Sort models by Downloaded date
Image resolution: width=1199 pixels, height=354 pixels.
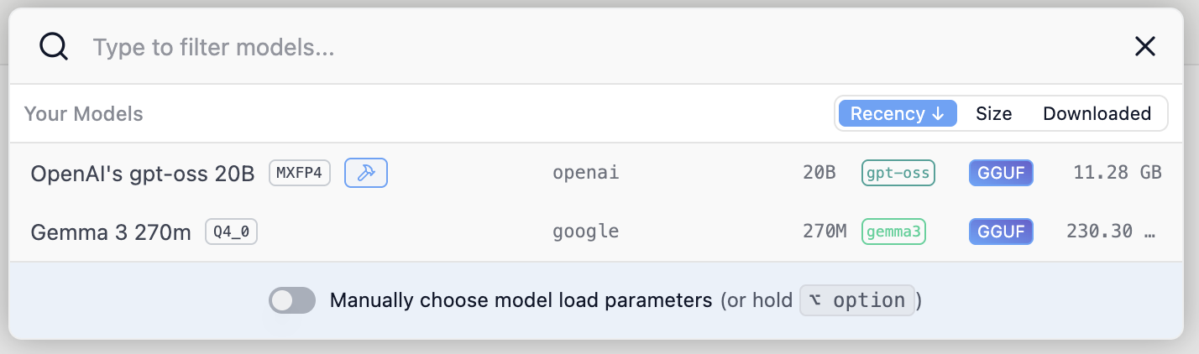click(x=1097, y=113)
